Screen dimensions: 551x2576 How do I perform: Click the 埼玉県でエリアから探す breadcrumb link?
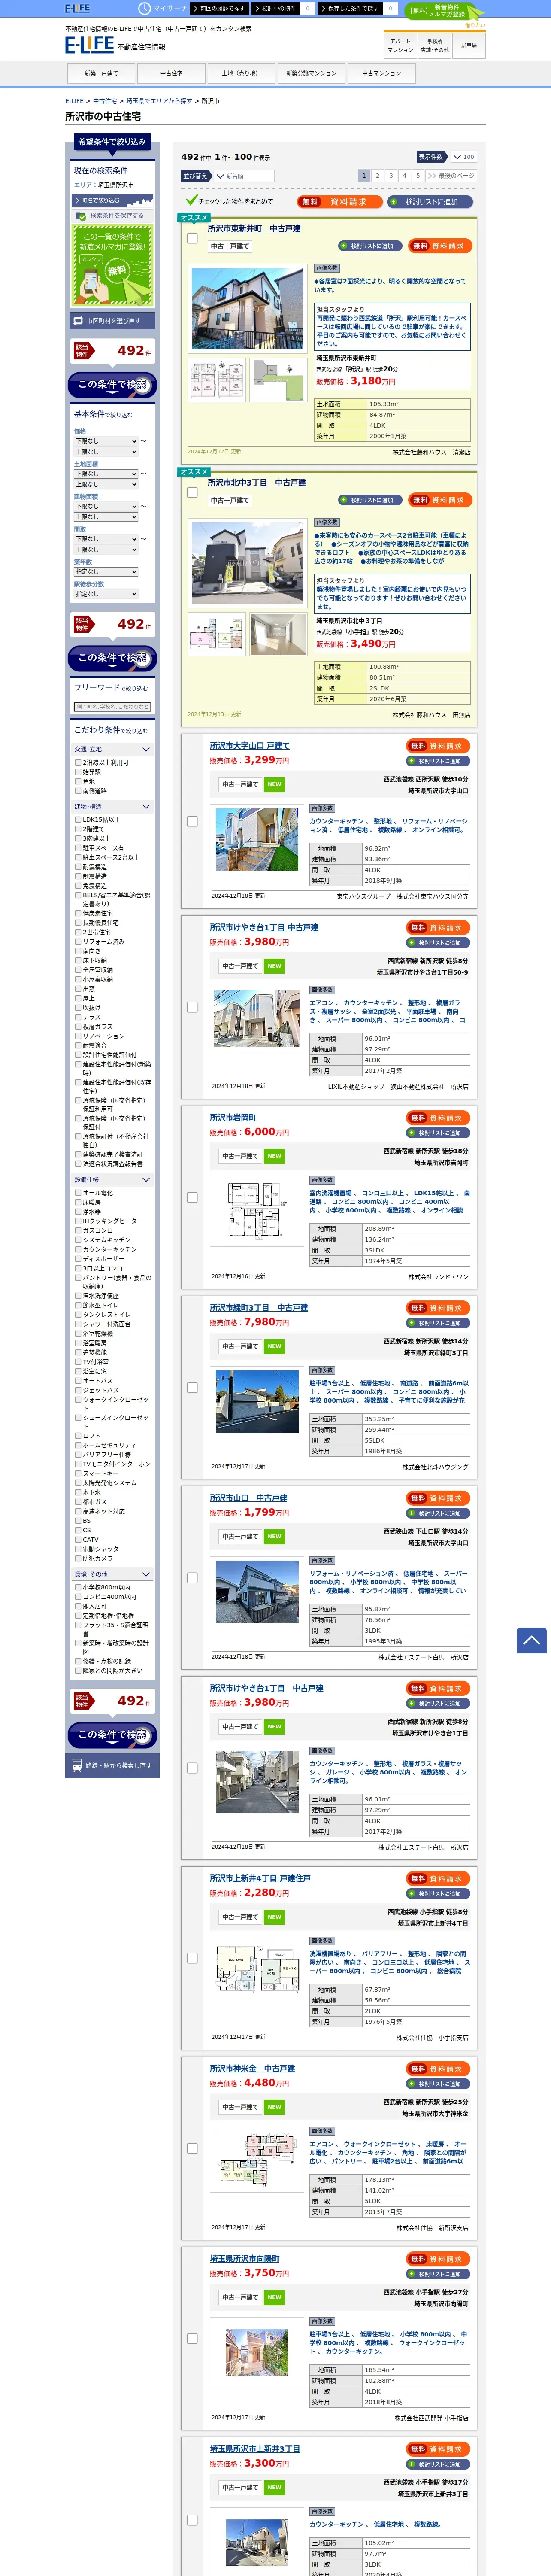click(x=160, y=101)
